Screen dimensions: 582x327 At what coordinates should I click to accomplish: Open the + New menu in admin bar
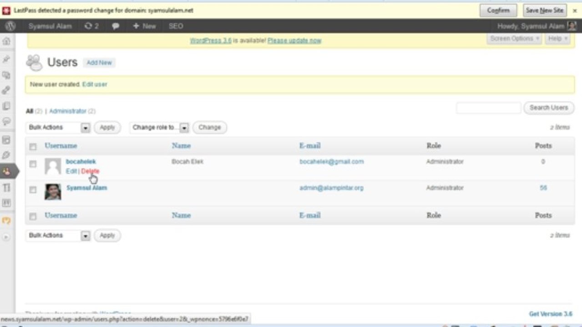144,26
